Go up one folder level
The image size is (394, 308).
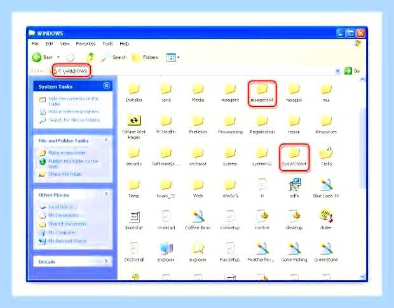click(91, 57)
